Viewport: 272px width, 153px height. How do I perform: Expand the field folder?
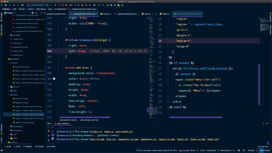(x=9, y=91)
